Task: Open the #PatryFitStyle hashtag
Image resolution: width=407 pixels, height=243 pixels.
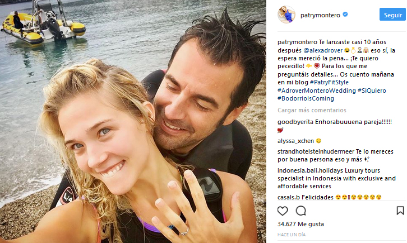Action: click(x=329, y=82)
